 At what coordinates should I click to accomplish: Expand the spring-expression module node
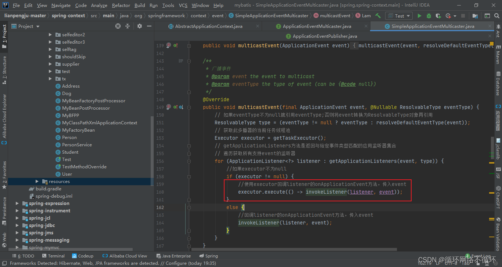17,203
